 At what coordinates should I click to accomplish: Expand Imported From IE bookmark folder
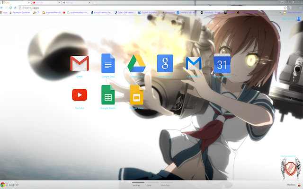[52, 13]
